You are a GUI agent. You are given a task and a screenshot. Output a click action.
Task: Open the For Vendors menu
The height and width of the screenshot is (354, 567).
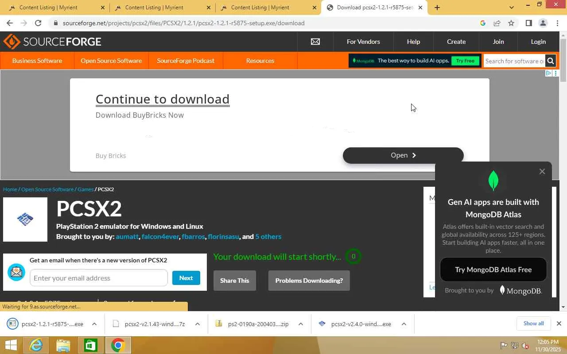coord(363,42)
